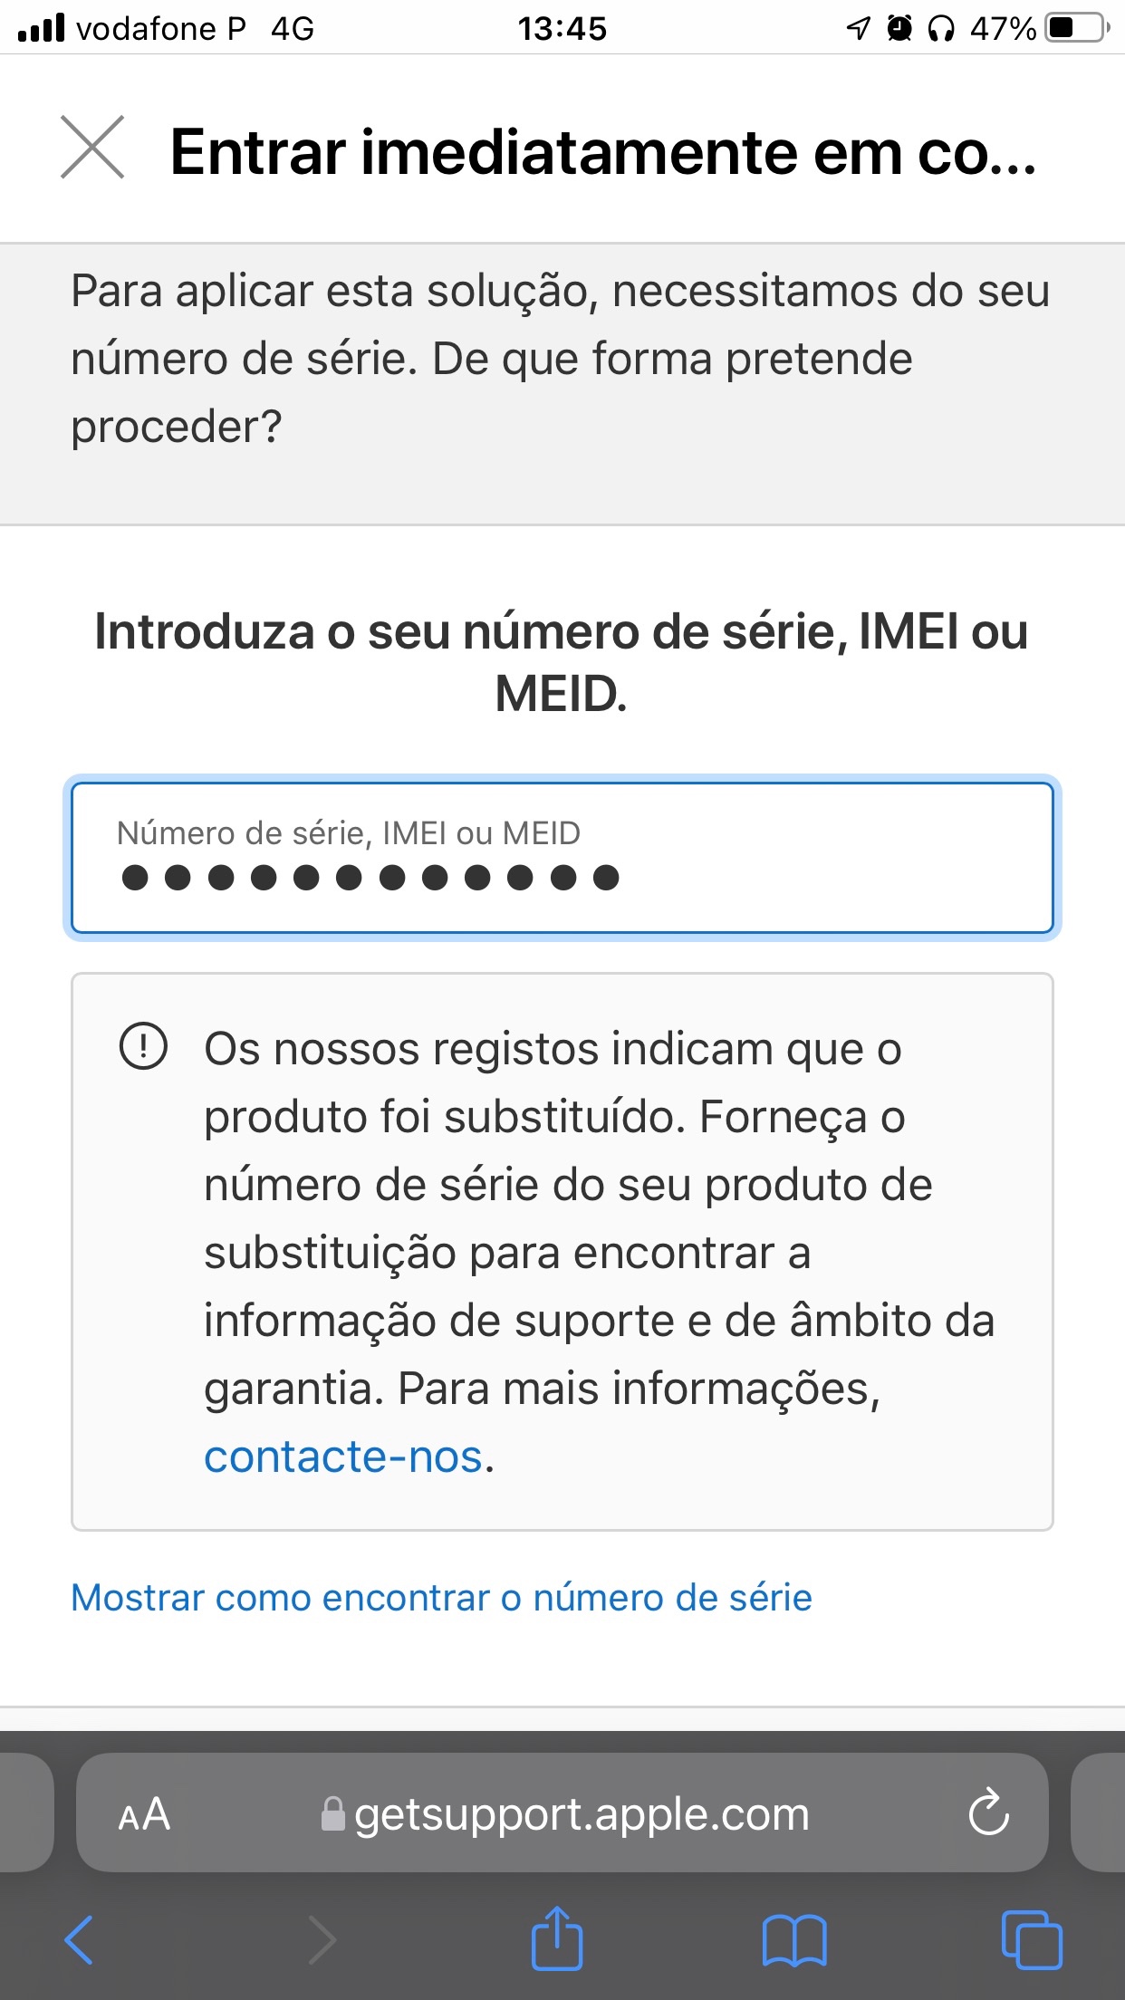Tap the battery indicator in status bar

coord(1076,28)
